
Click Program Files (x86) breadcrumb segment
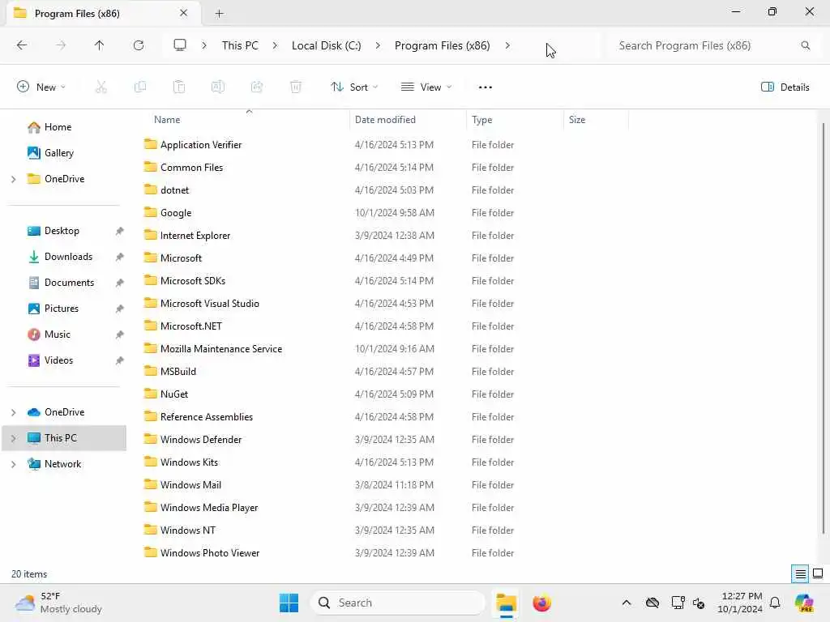[442, 45]
